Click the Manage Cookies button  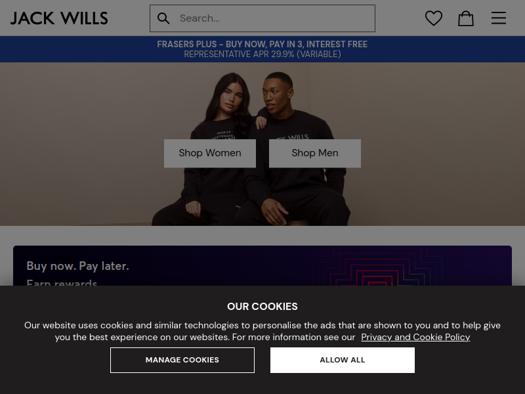pyautogui.click(x=182, y=360)
